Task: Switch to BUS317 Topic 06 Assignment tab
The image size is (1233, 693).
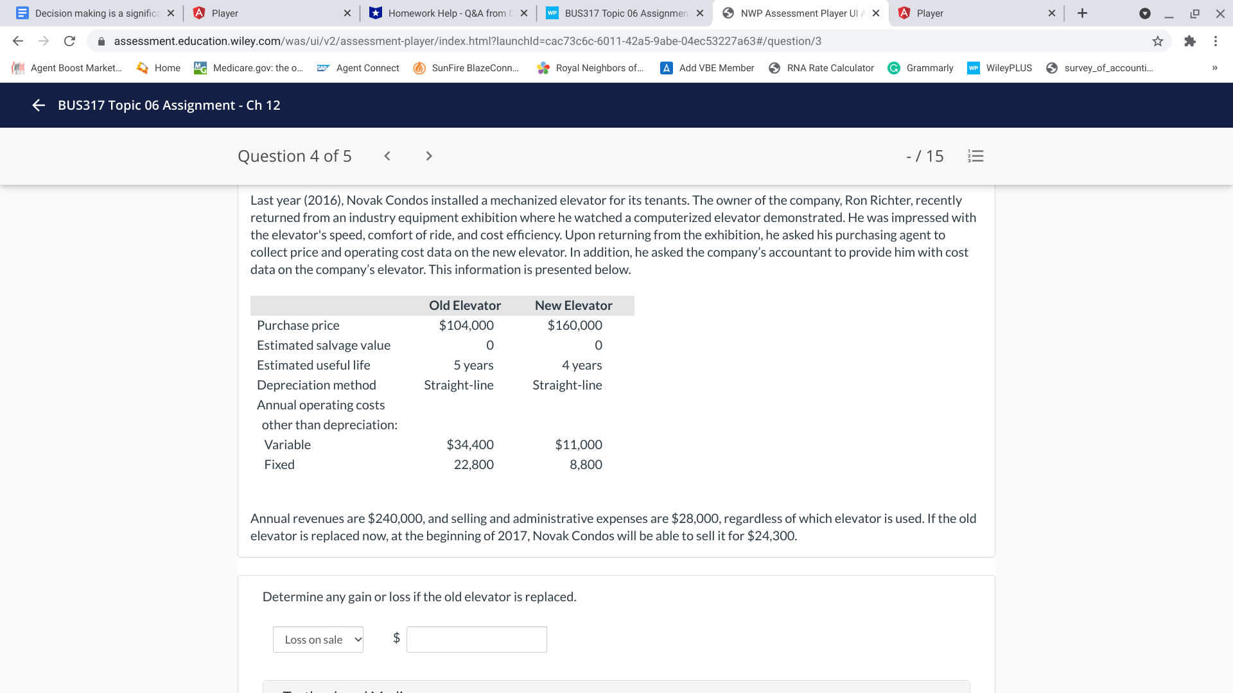Action: point(623,13)
